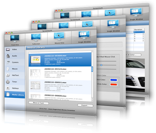Select recording 20090310-093608.mov

pos(60,60)
